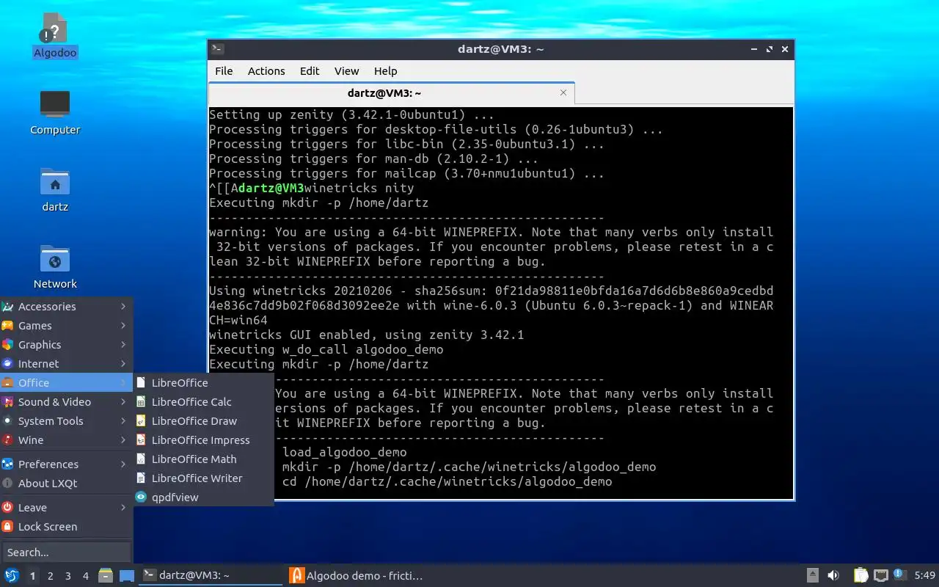Click the LXQt start menu bird icon

[x=12, y=575]
